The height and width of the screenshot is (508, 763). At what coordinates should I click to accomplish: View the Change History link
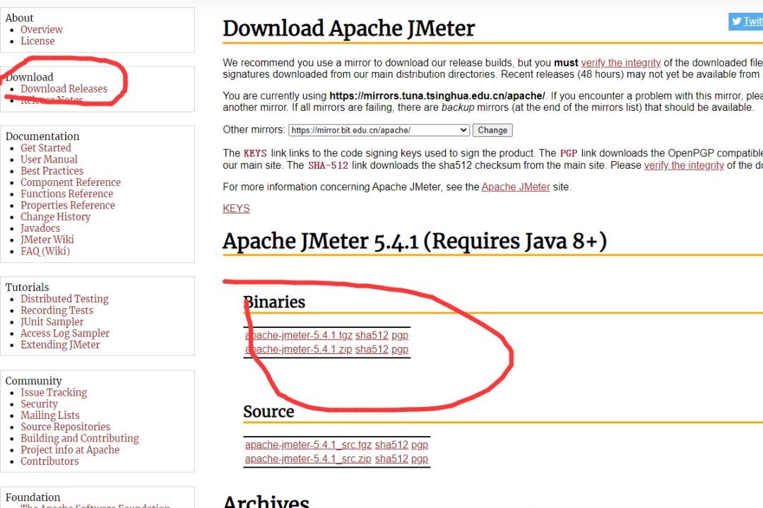point(56,217)
